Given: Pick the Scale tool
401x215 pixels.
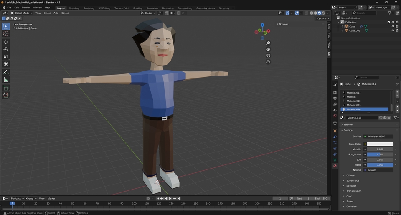Looking at the screenshot, I should [5, 57].
